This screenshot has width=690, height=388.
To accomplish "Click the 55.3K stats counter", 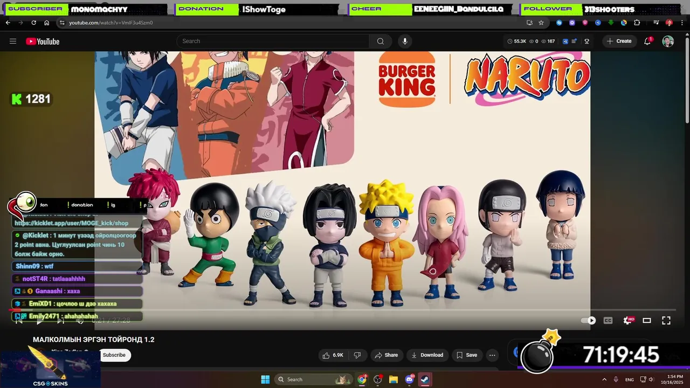I will pyautogui.click(x=516, y=41).
